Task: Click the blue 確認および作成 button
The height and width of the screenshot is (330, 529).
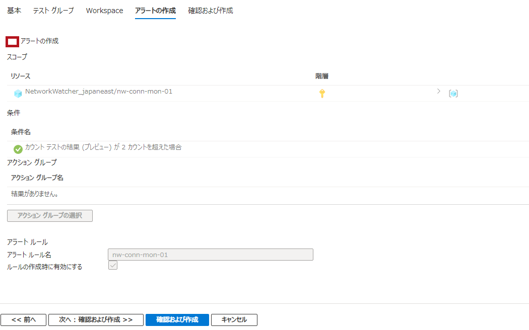Action: click(177, 320)
